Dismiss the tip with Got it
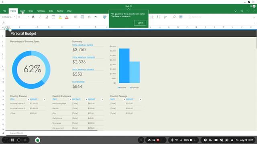Screen dimensions: 257x144 tap(140, 23)
